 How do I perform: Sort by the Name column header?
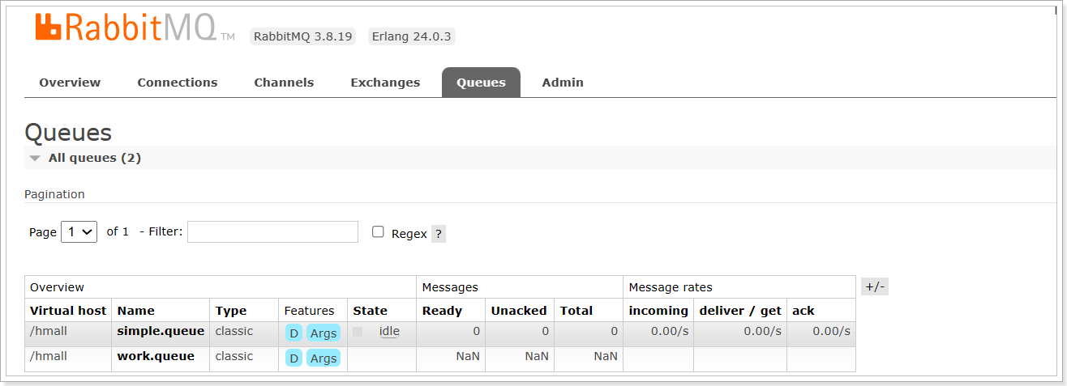tap(135, 311)
